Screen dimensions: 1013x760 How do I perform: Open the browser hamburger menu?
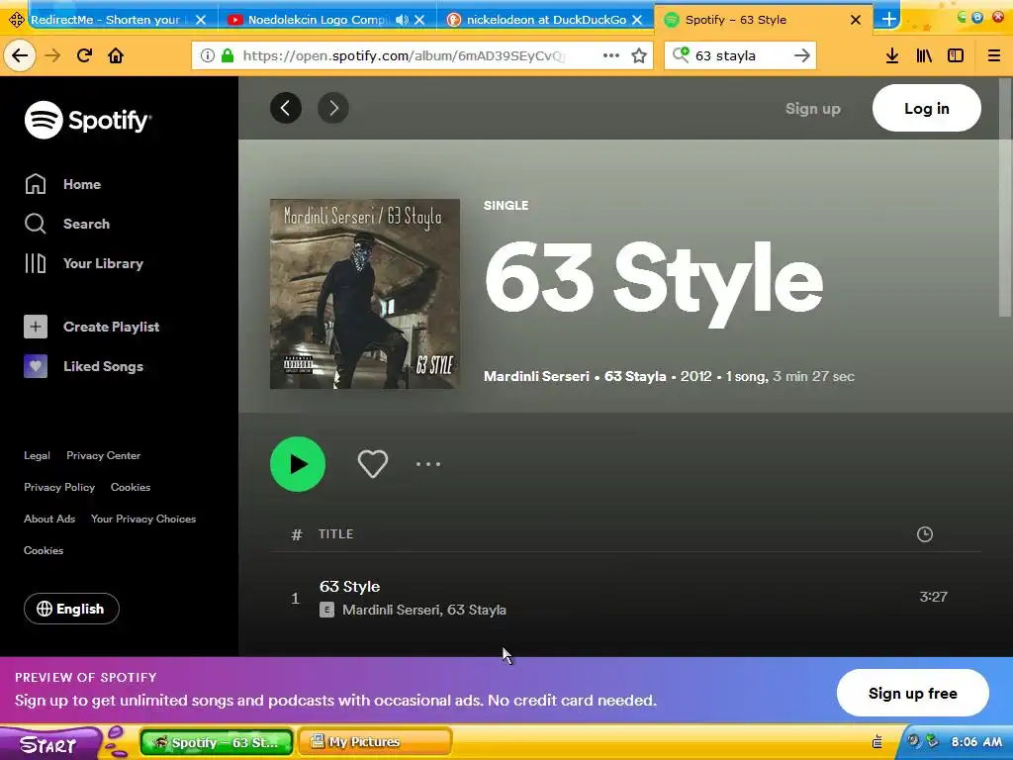click(x=994, y=55)
